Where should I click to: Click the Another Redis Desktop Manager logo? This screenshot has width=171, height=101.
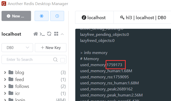(4, 4)
